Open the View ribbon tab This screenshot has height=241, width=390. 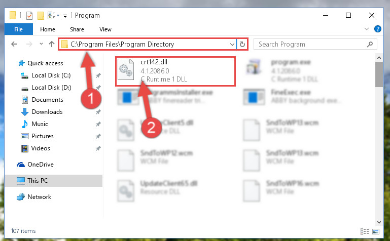click(105, 29)
